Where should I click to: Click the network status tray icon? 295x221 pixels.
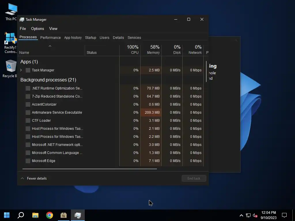pyautogui.click(x=248, y=215)
